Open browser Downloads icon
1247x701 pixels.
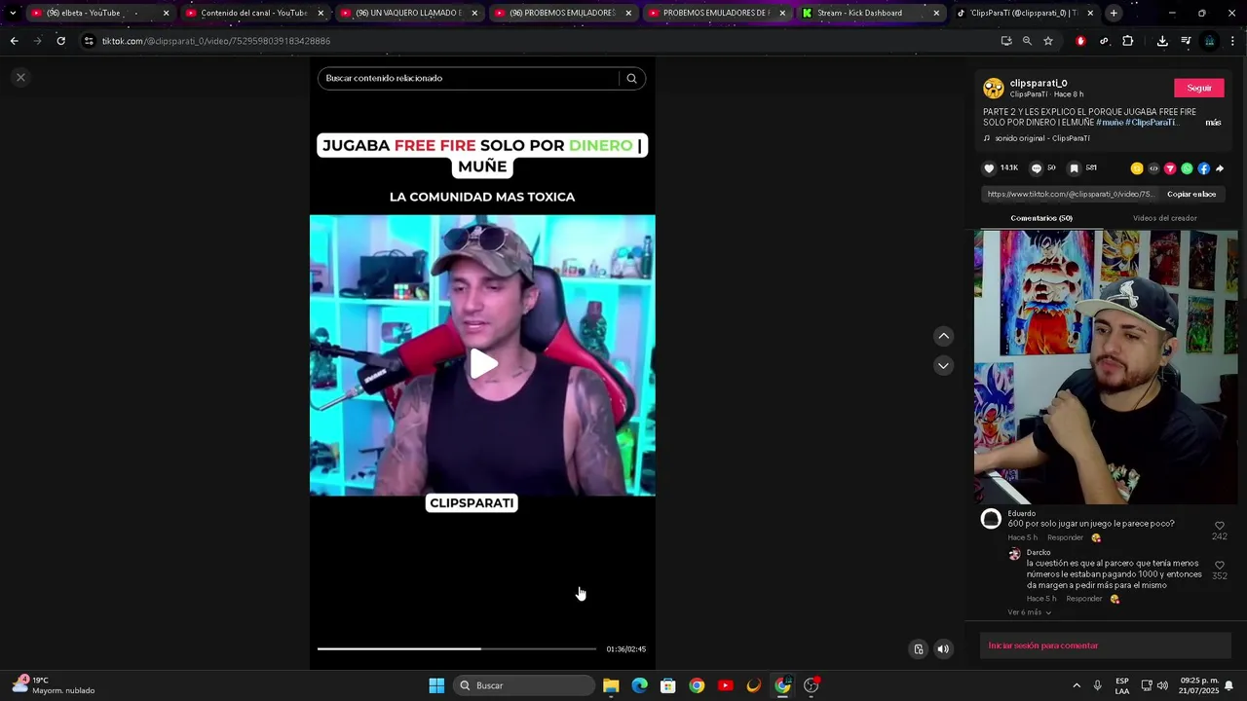pyautogui.click(x=1162, y=41)
